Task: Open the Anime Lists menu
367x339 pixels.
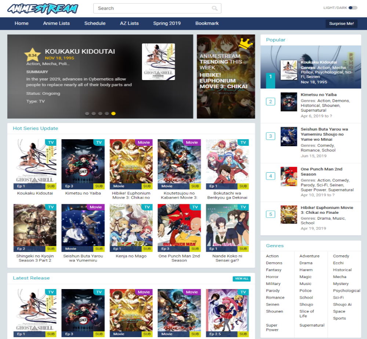Action: pyautogui.click(x=57, y=24)
